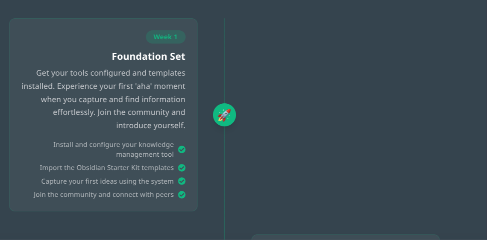
Task: Open the next timeline card at bottom right
Action: (345, 237)
